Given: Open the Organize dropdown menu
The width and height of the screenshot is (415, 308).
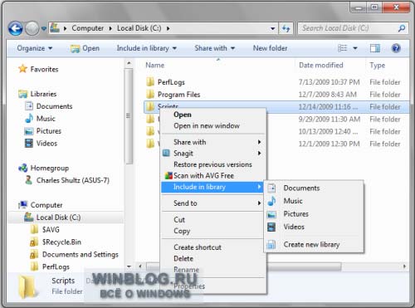Looking at the screenshot, I should [35, 48].
